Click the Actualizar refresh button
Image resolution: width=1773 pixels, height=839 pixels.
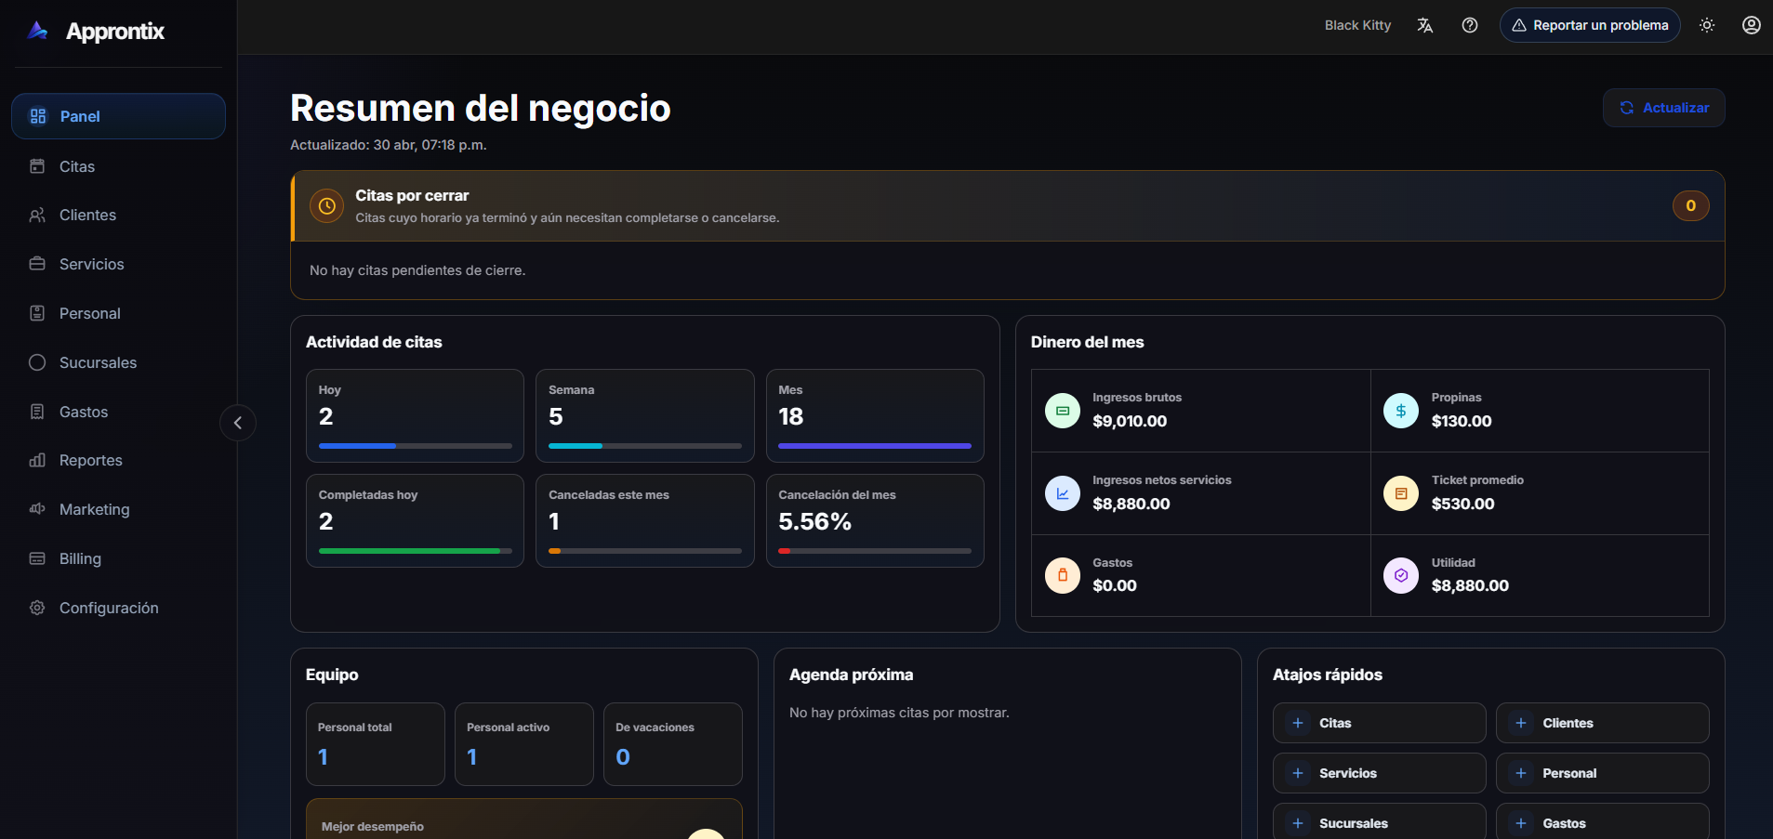1663,108
